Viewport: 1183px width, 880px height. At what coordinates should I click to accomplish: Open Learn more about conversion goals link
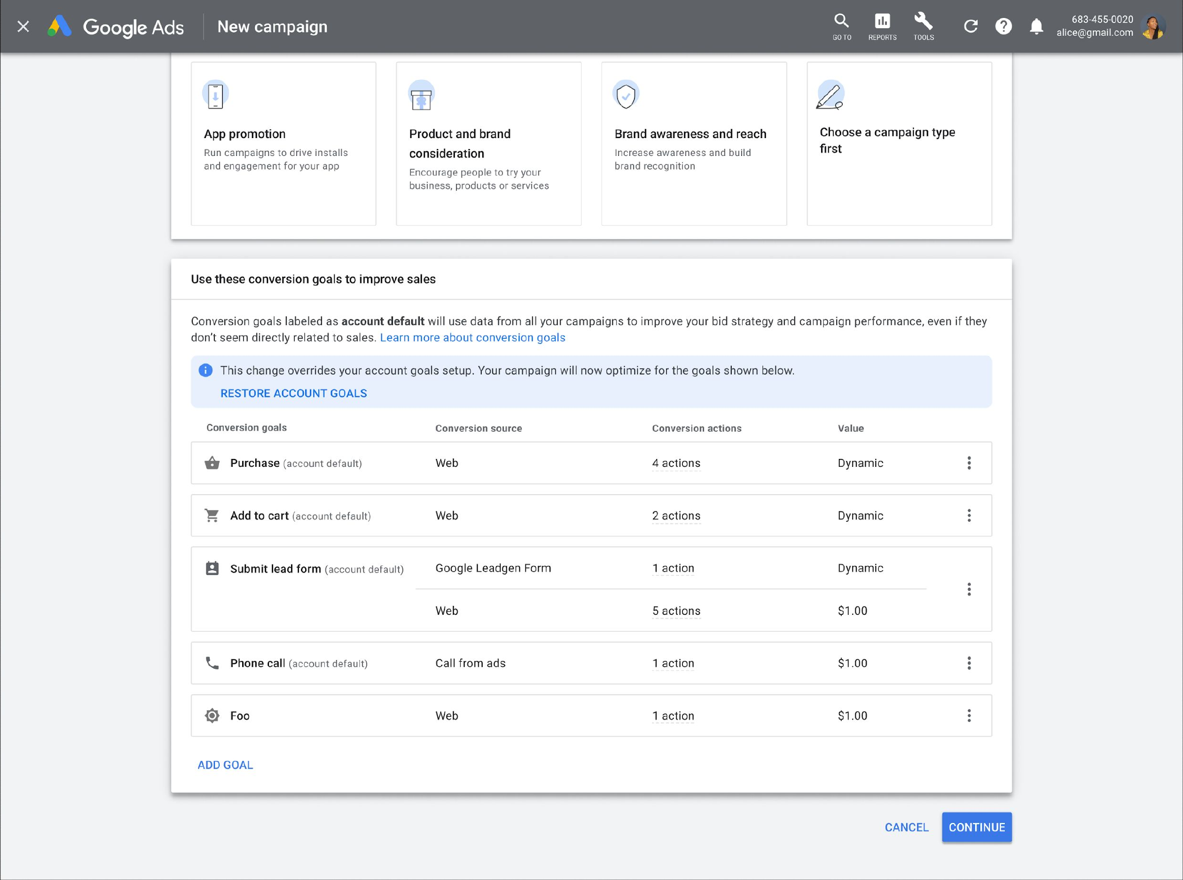pos(473,338)
